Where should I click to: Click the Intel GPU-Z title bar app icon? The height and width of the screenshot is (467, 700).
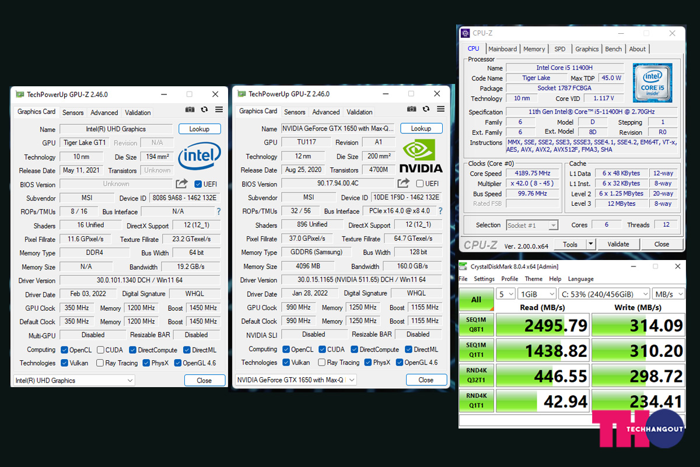coord(19,94)
